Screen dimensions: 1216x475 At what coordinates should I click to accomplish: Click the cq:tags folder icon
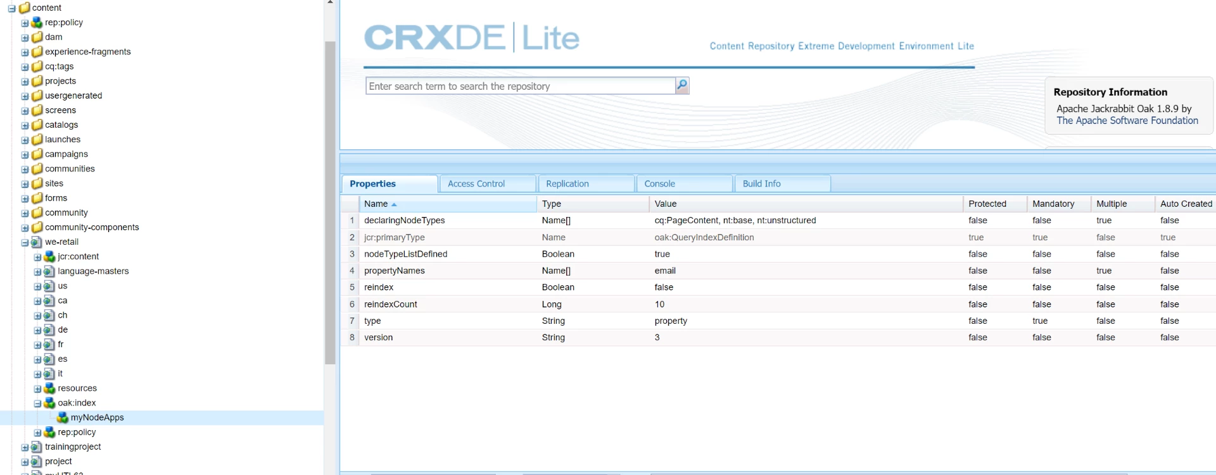pyautogui.click(x=37, y=66)
